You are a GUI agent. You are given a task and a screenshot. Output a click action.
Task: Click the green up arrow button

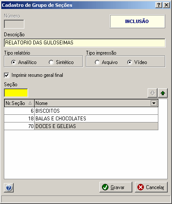tap(163, 93)
